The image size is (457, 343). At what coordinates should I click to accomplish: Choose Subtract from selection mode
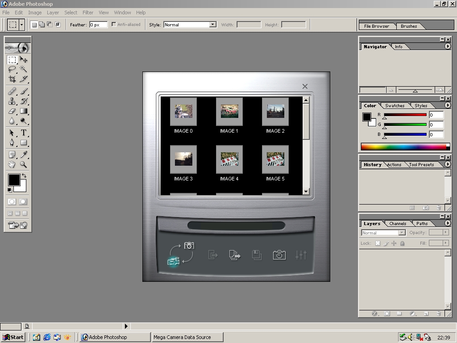point(50,25)
